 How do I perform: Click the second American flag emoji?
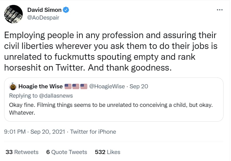click(76, 86)
